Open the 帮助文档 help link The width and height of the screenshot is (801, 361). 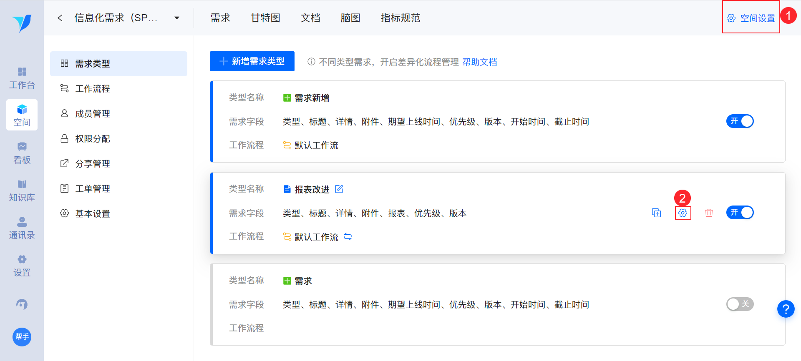click(480, 62)
